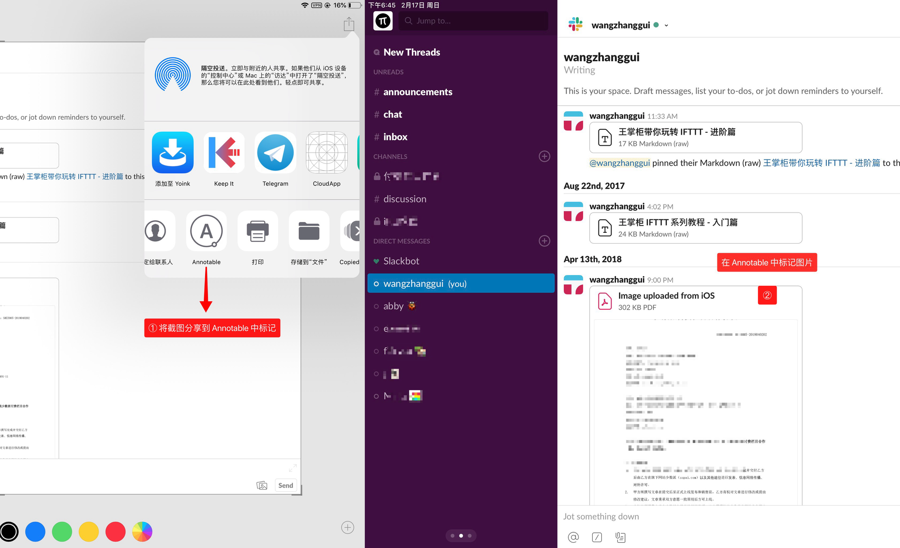Choose the Yoink app in the share sheet

click(x=173, y=153)
